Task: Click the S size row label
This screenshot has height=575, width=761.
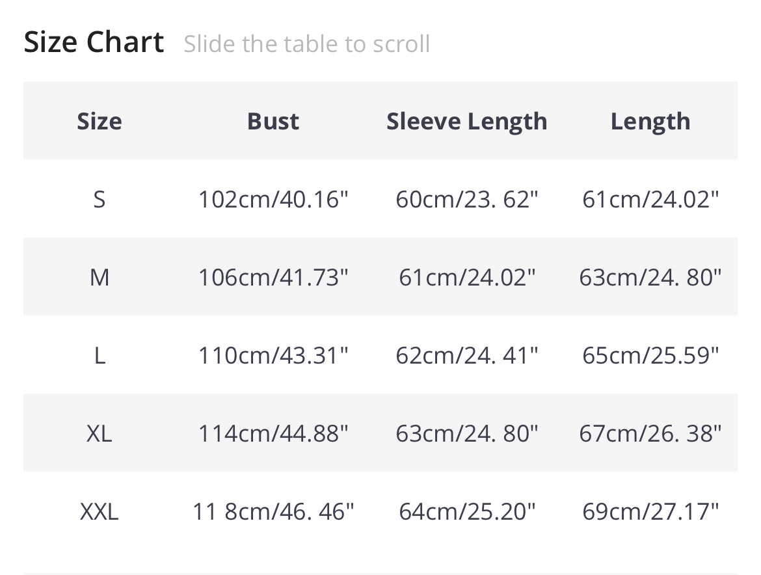Action: pos(100,199)
